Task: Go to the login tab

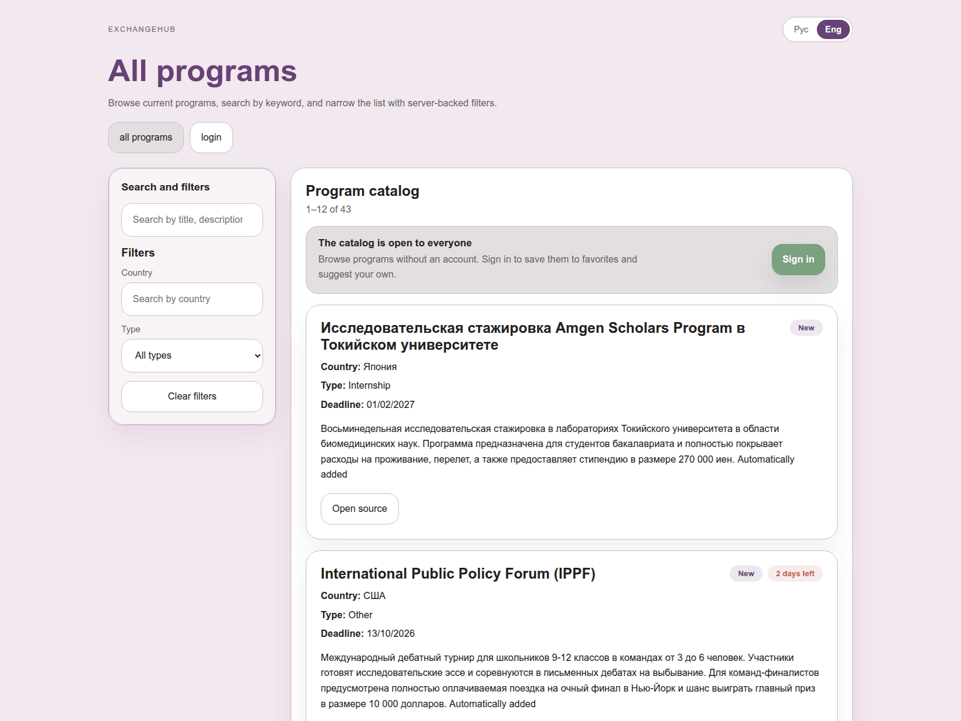Action: 211,138
